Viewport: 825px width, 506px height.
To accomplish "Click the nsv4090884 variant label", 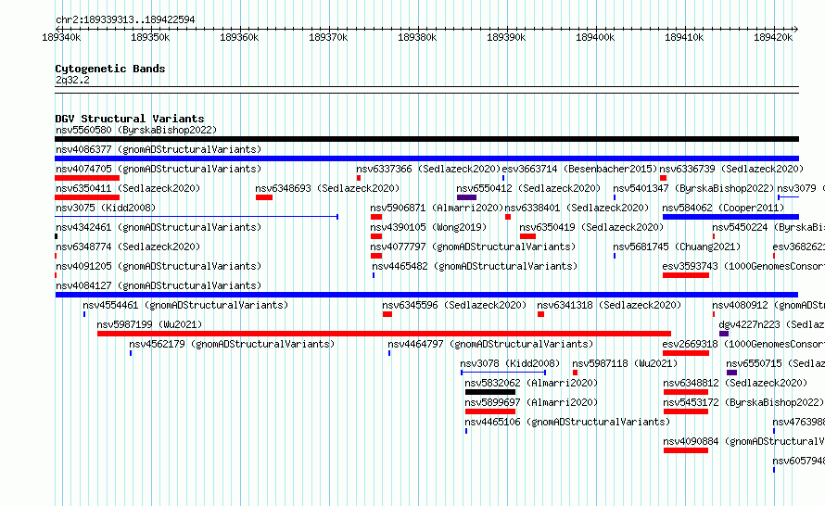I will pos(744,441).
